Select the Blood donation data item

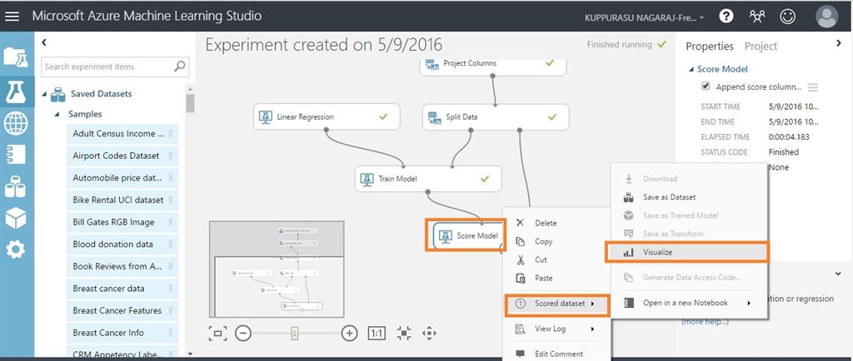(122, 245)
